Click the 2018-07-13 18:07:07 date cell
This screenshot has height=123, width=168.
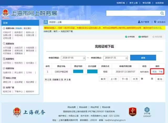pos(125,72)
